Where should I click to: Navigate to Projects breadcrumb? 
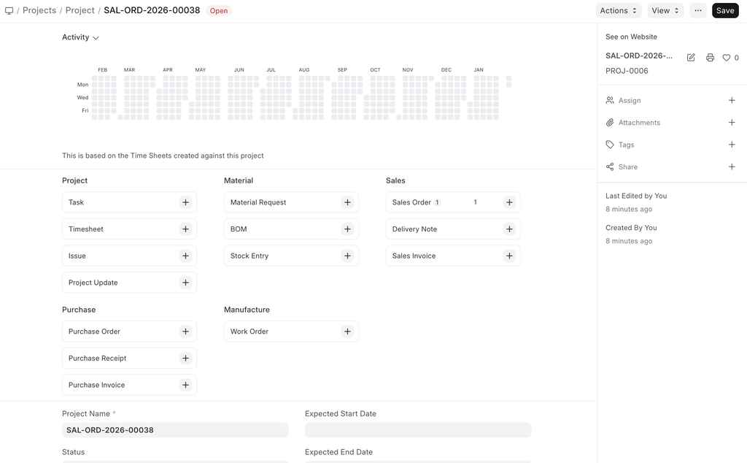coord(39,11)
